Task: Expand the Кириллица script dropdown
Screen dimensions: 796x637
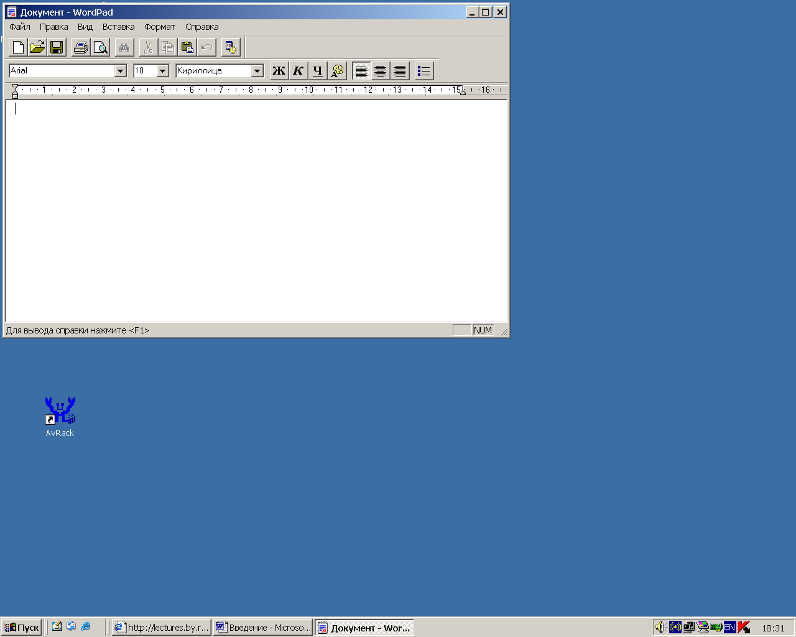Action: 257,71
